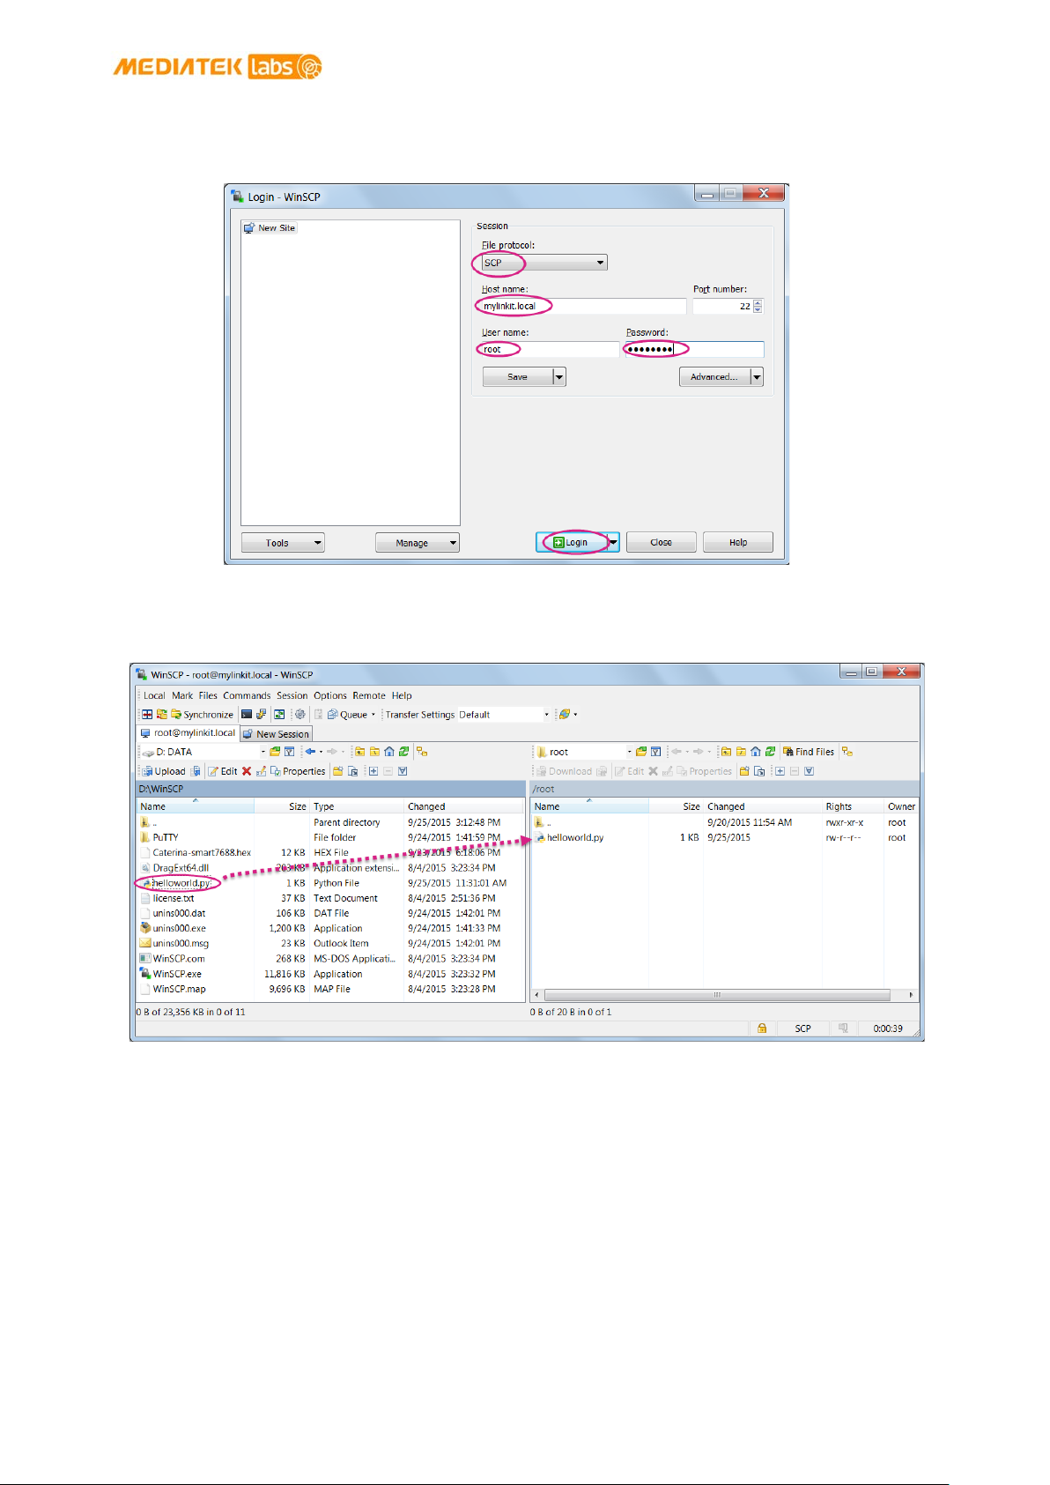1050x1485 pixels.
Task: Click the Compare directories icon
Action: pyautogui.click(x=147, y=715)
